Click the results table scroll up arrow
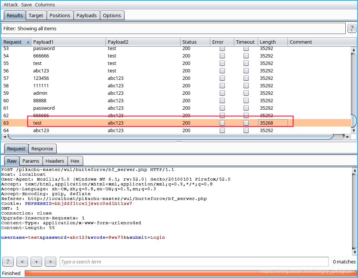 coord(354,50)
